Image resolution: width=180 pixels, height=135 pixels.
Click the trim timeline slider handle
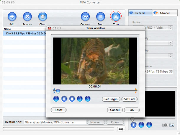(x=58, y=91)
